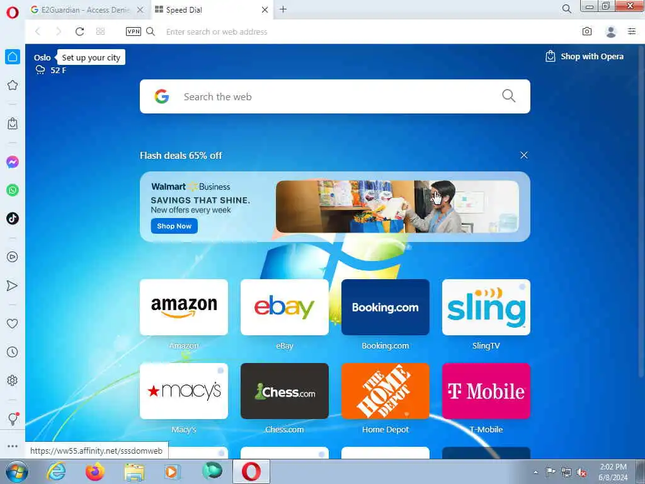Click the muted volume tray icon
The image size is (645, 484).
pos(581,473)
